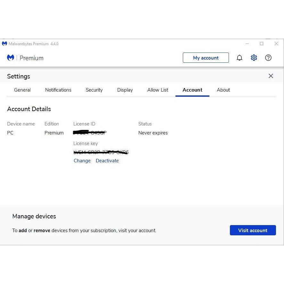Change the license key
This screenshot has height=284, width=284.
82,161
